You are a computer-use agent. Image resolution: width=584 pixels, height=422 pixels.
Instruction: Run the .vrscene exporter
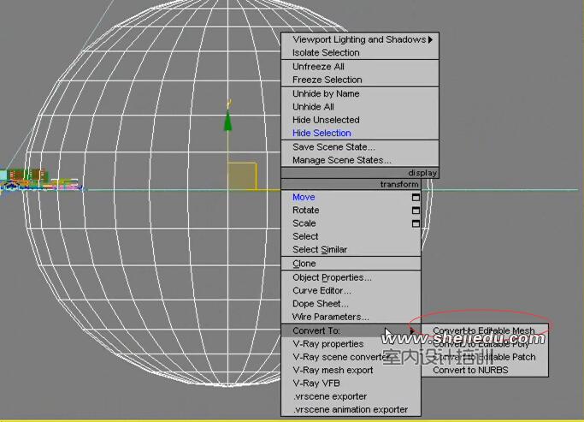tap(351, 396)
